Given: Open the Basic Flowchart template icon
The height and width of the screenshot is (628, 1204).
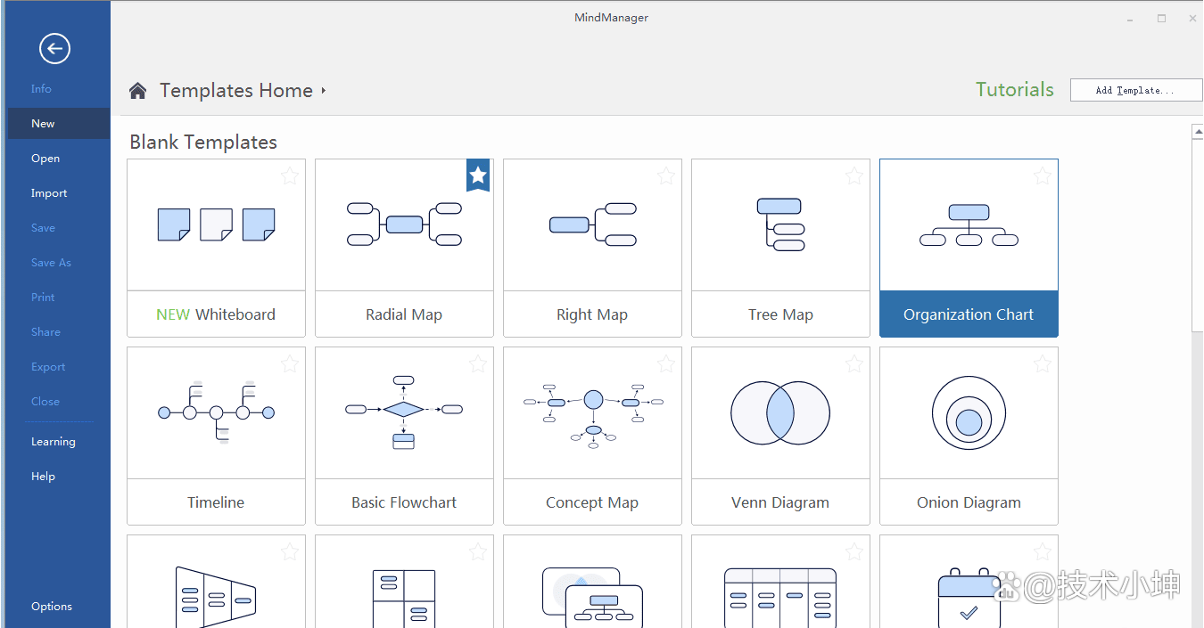Looking at the screenshot, I should (404, 412).
